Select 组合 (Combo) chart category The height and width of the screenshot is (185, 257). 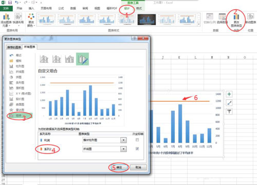pos(20,116)
